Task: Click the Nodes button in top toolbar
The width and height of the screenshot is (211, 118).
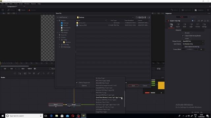Action: [22, 10]
